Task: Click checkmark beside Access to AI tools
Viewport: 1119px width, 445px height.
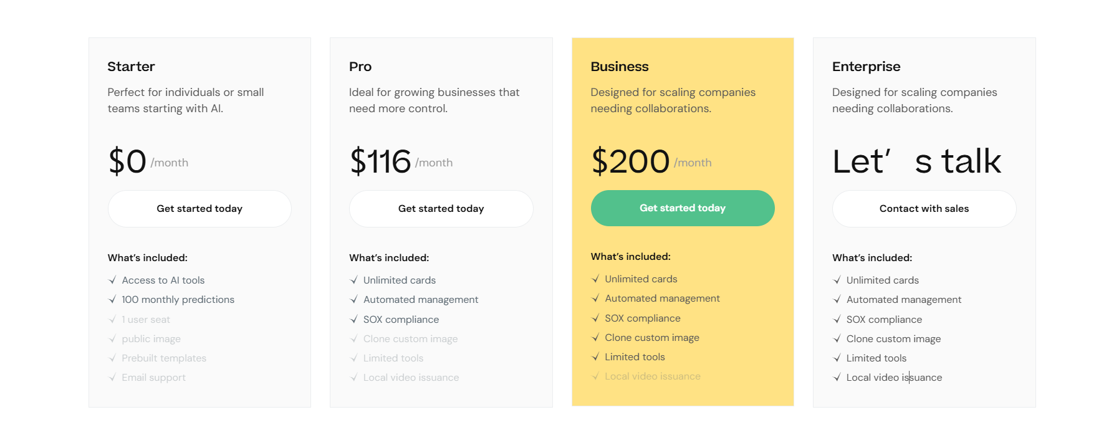Action: [x=112, y=280]
